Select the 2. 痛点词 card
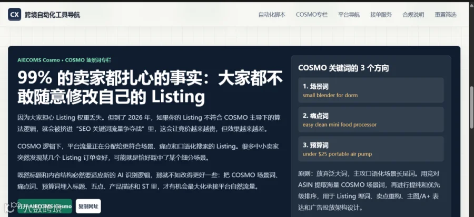 [x=371, y=120]
